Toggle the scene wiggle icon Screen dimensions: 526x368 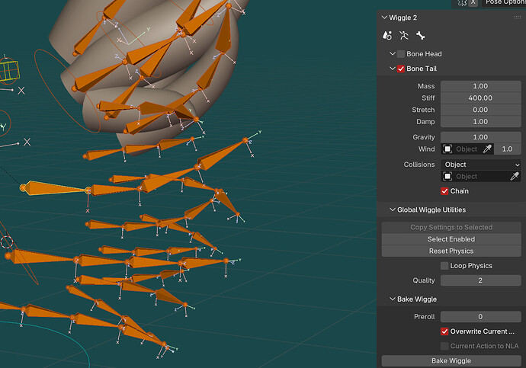coord(387,35)
